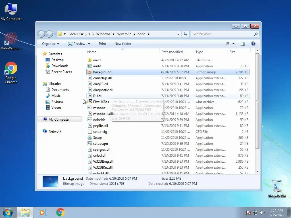Open the address bar history dropdown
Image resolution: width=291 pixels, height=218 pixels.
pyautogui.click(x=179, y=34)
